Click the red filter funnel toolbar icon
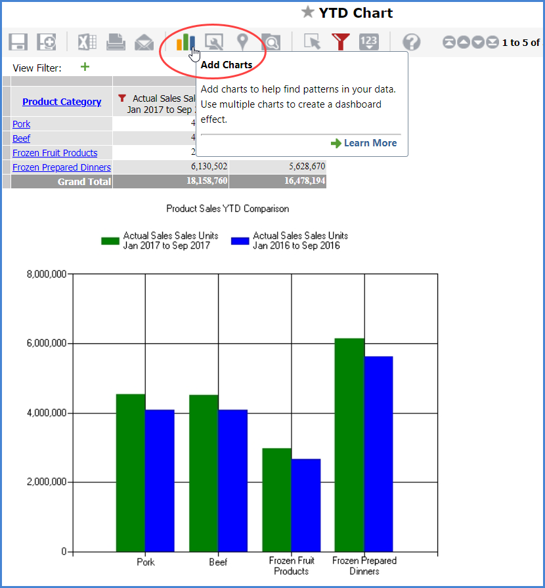 coord(341,41)
